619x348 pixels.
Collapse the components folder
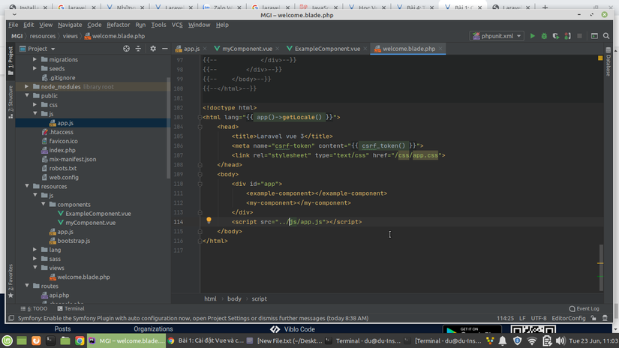tap(43, 205)
